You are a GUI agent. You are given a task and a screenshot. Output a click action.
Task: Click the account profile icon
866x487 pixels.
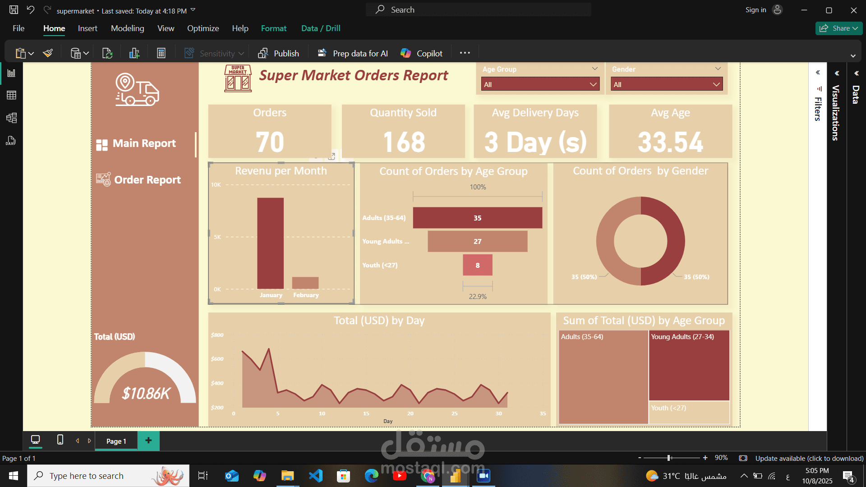[x=777, y=9]
